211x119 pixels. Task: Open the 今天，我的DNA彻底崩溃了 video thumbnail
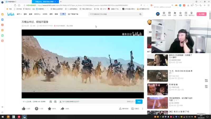(x=157, y=76)
